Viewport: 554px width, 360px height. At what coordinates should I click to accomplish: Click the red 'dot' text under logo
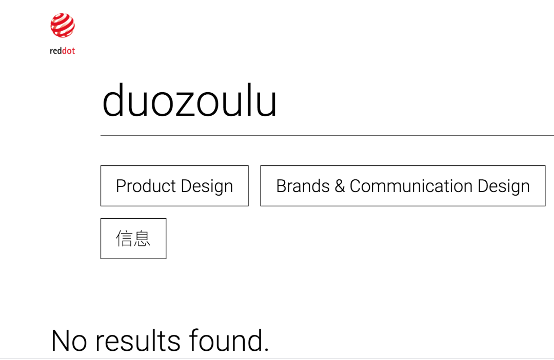69,51
